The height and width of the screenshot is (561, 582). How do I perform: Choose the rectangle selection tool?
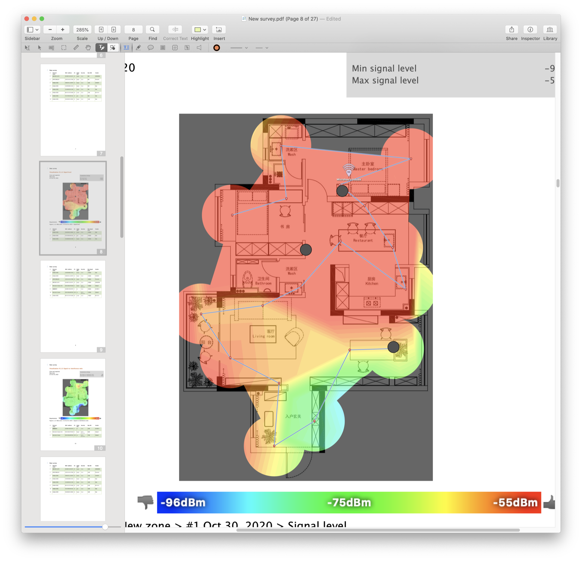64,48
